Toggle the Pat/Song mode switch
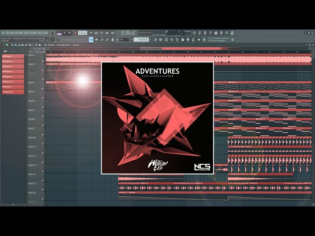 tap(59, 34)
